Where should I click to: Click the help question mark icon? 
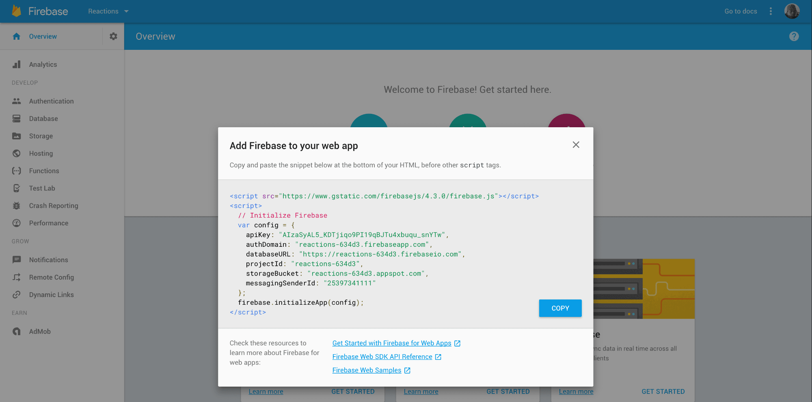794,36
